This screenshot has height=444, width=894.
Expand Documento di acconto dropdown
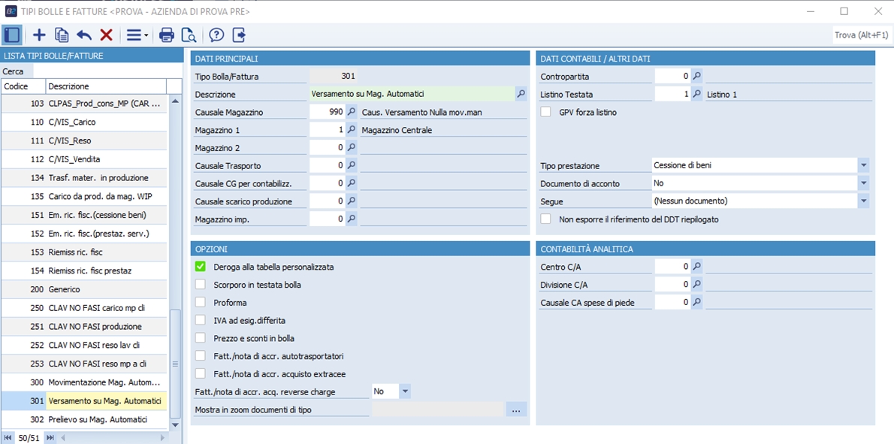[x=864, y=183]
